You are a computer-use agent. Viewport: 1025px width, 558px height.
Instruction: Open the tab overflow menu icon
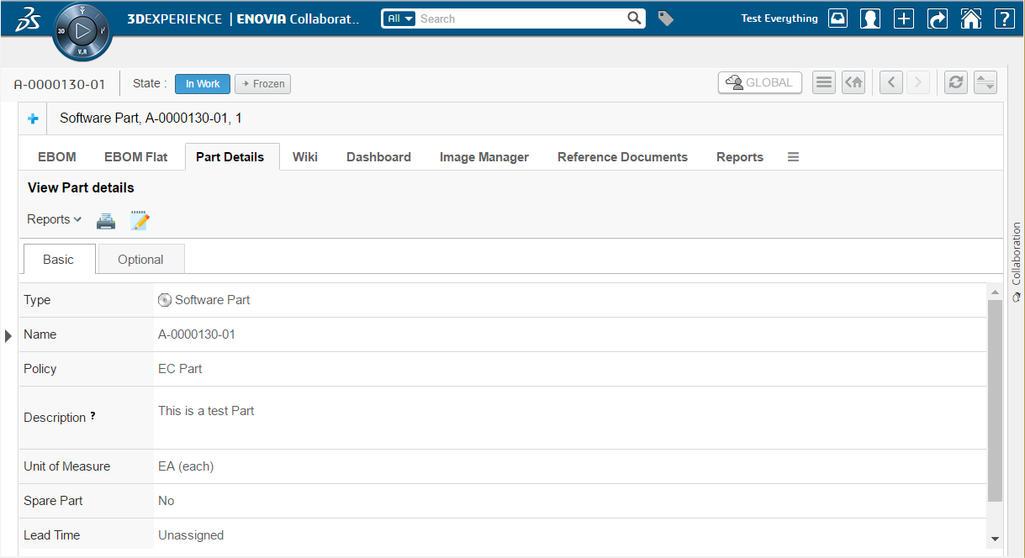[x=793, y=157]
